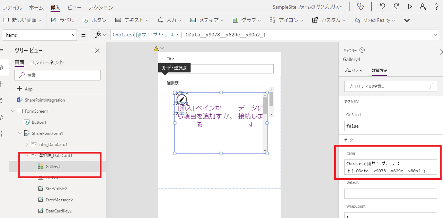Open Gallery4 more options ellipsis

click(x=95, y=166)
